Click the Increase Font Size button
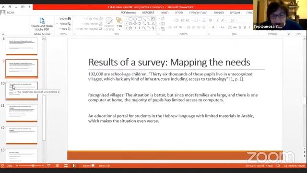Viewport: 307px width, 173px height. coord(223,20)
